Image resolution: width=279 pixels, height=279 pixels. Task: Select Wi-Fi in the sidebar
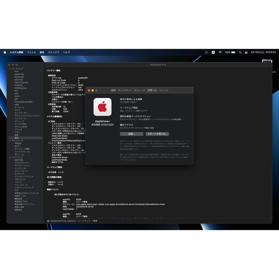click(17, 146)
